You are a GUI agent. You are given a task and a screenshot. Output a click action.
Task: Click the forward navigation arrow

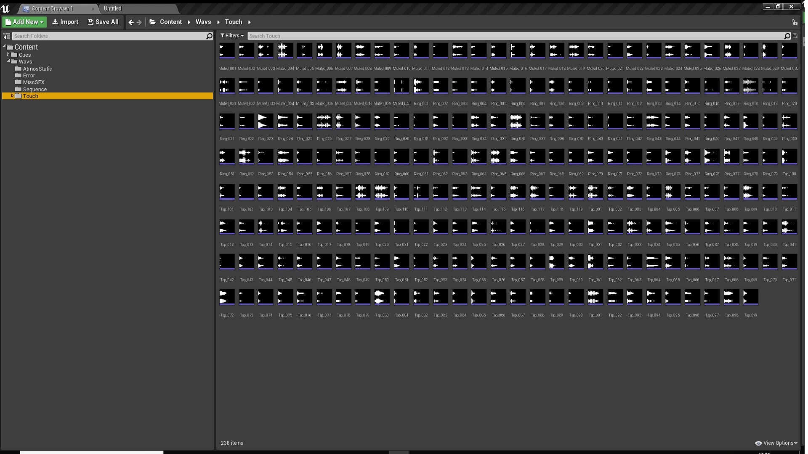pos(139,22)
